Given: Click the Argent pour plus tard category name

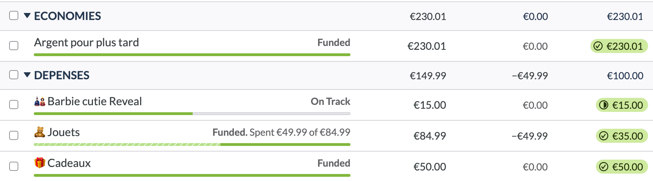Looking at the screenshot, I should click(x=87, y=43).
